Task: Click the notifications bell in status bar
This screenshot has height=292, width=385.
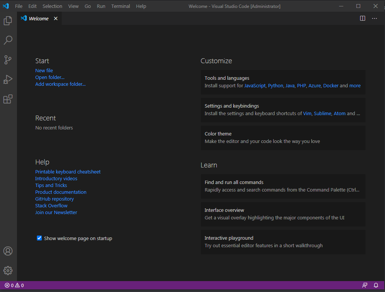Action: pyautogui.click(x=376, y=285)
